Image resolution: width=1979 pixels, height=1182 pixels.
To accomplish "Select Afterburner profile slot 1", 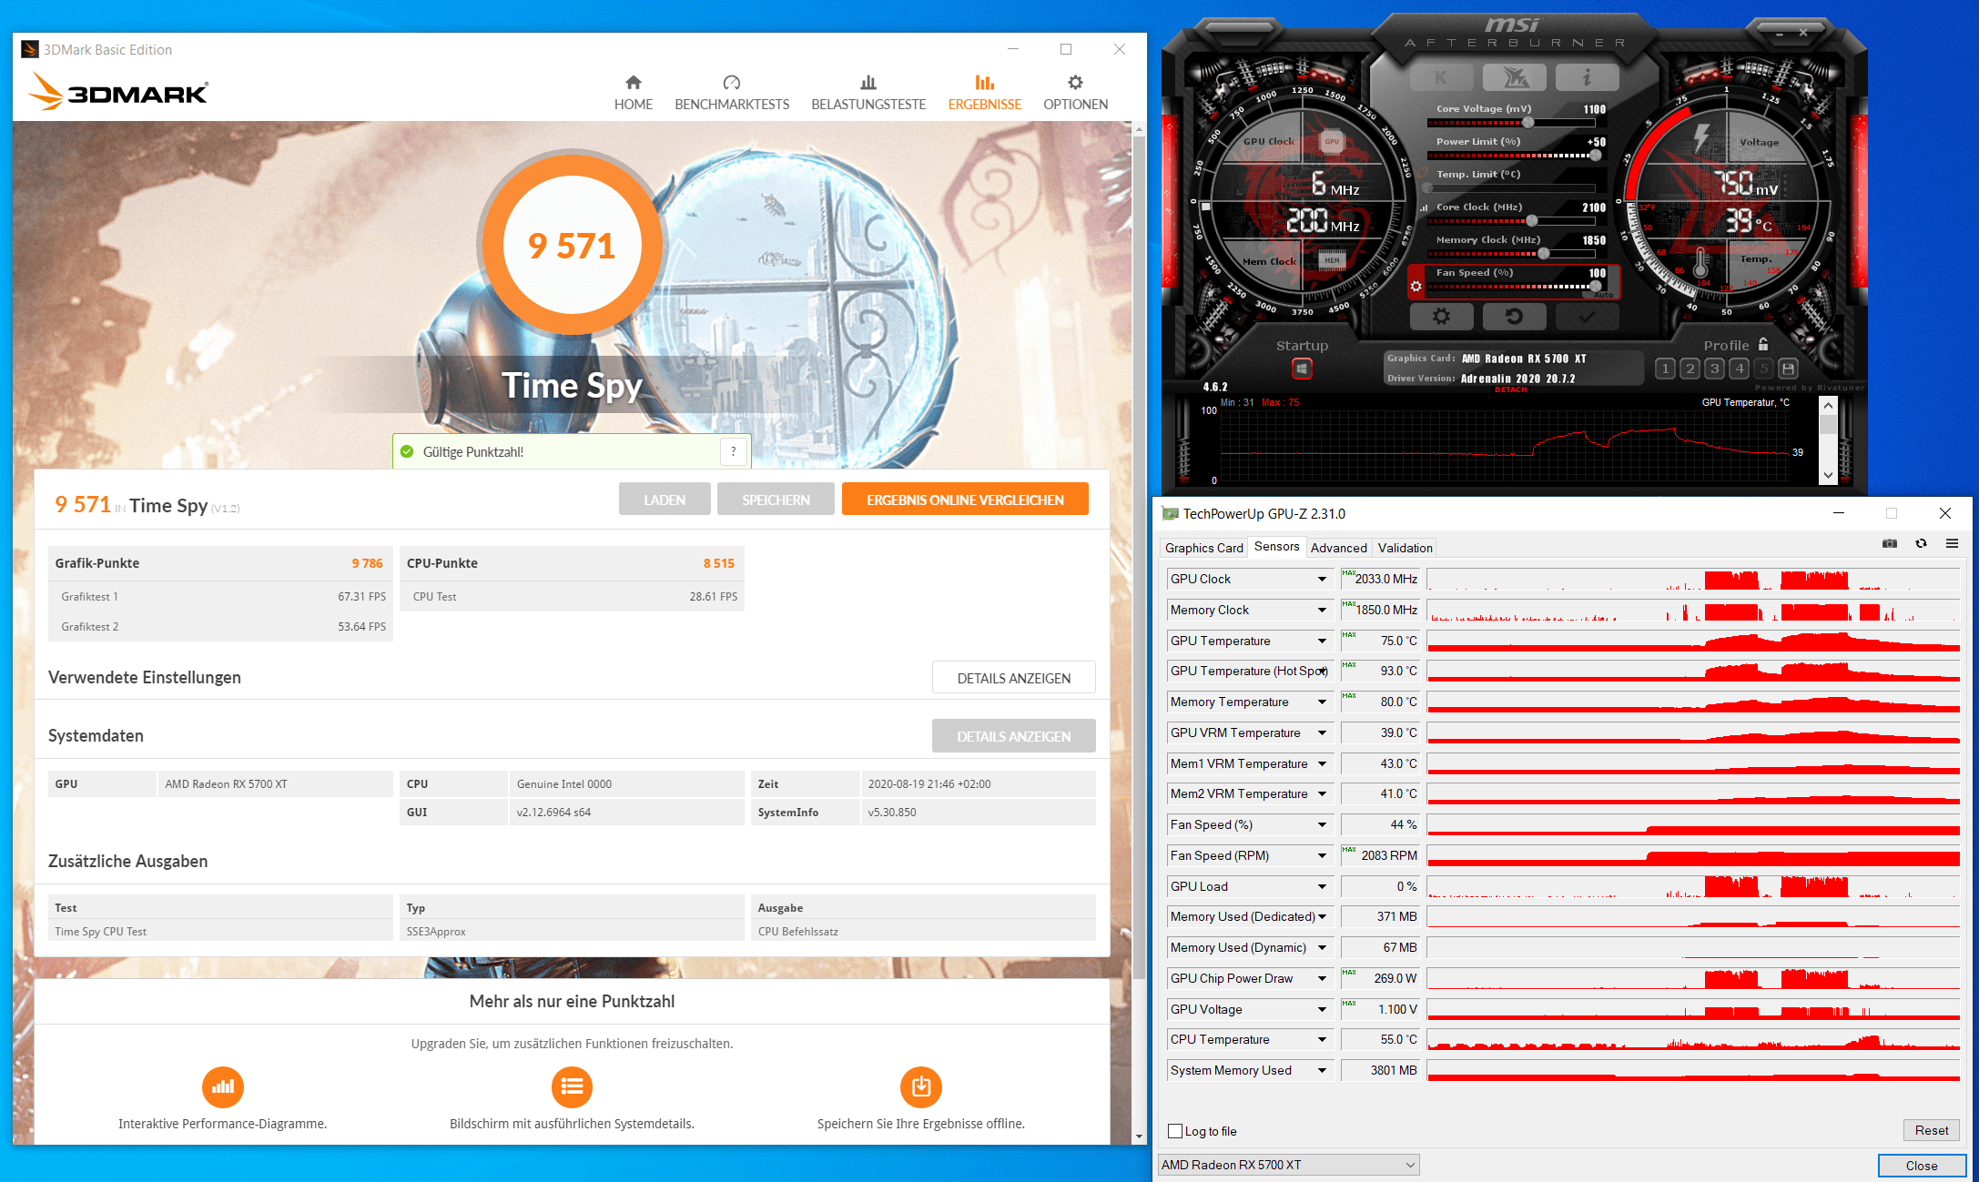I will click(x=1665, y=369).
